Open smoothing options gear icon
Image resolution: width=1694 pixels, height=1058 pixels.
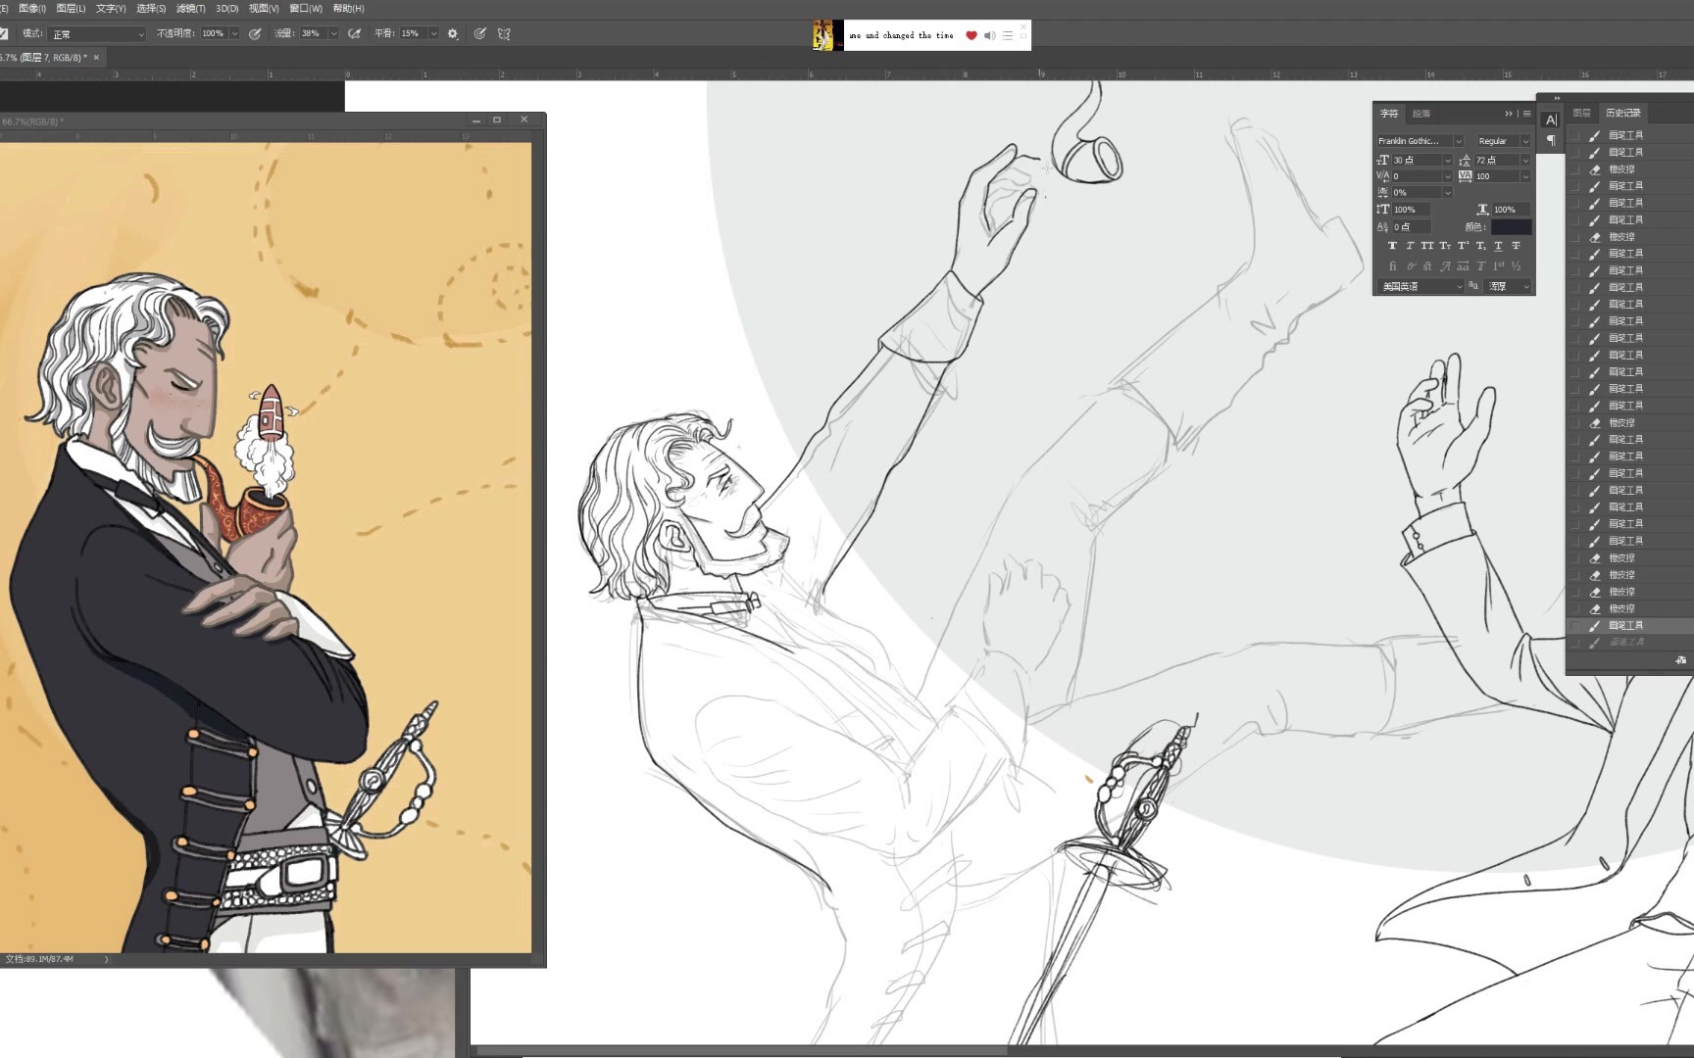(453, 33)
